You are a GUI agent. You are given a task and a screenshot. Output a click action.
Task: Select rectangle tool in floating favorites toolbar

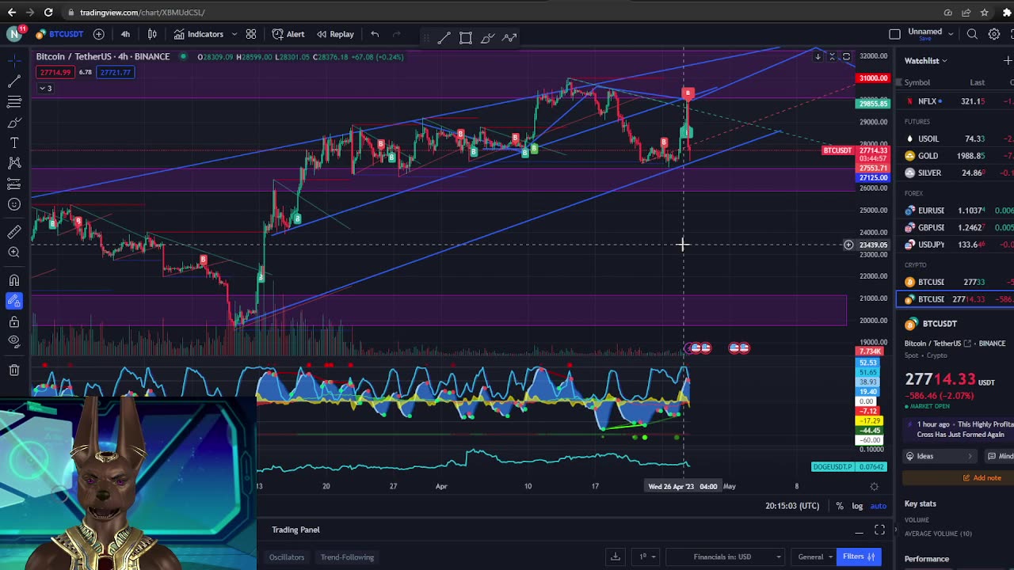point(466,37)
